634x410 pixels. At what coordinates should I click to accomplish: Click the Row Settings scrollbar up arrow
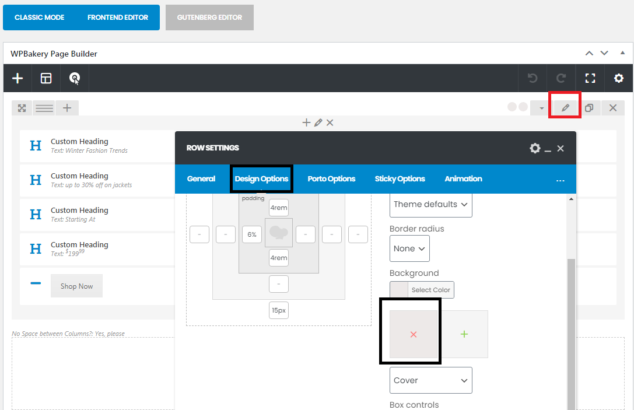coord(571,199)
